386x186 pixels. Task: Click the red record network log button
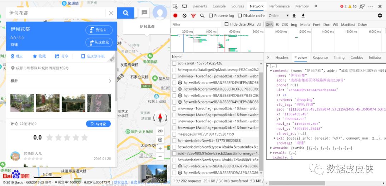(x=175, y=15)
